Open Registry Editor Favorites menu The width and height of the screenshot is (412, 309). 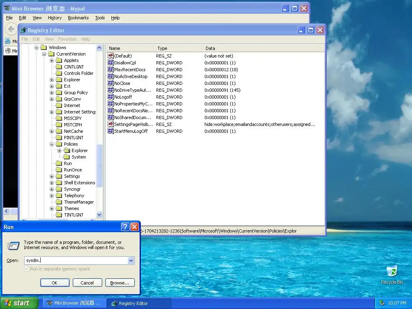tap(68, 39)
